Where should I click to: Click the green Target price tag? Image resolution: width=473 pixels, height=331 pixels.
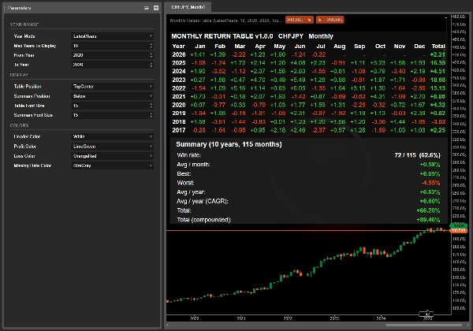(458, 225)
